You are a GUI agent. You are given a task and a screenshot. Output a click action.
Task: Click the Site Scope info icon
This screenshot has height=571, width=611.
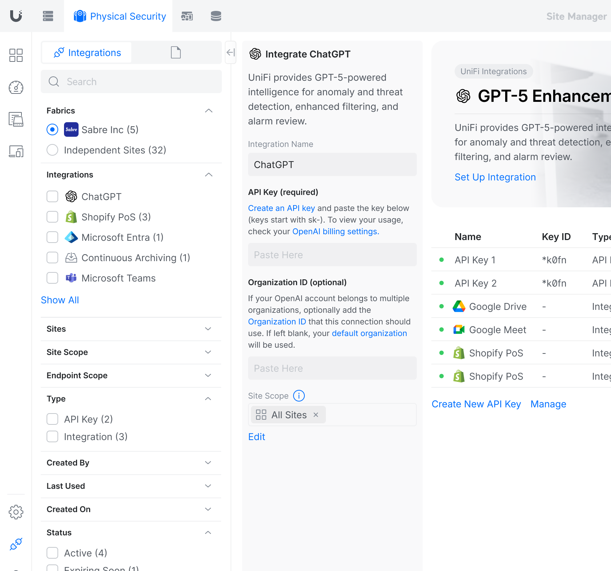(x=299, y=396)
